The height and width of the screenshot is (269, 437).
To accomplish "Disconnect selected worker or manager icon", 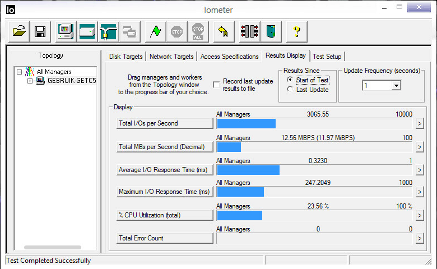I will [x=250, y=31].
